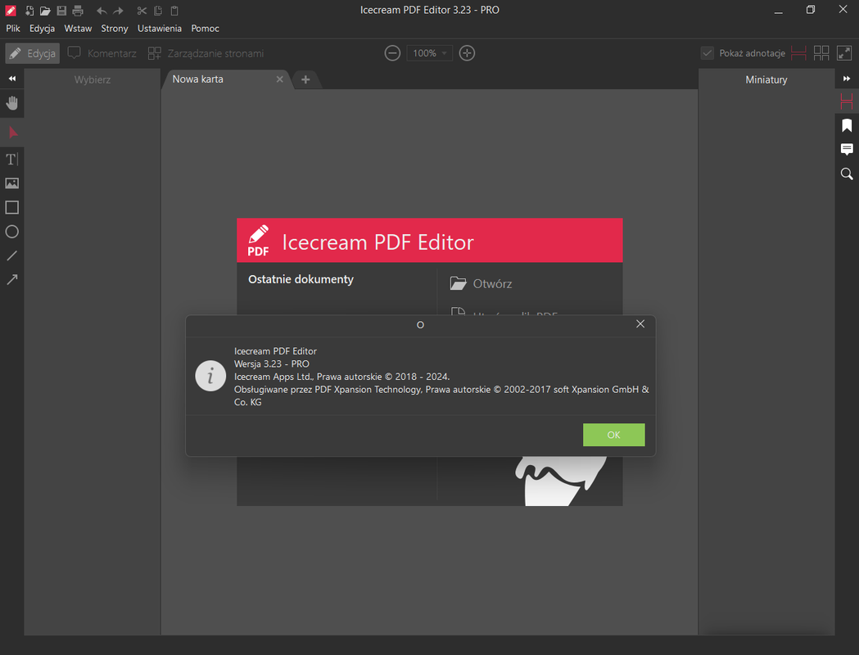Click the scissors cut icon
The image size is (859, 655).
142,11
